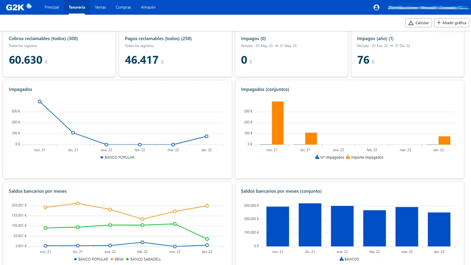Click the period text 01 May. 22 → 31 May. 22
Image resolution: width=471 pixels, height=265 pixels.
[269, 46]
